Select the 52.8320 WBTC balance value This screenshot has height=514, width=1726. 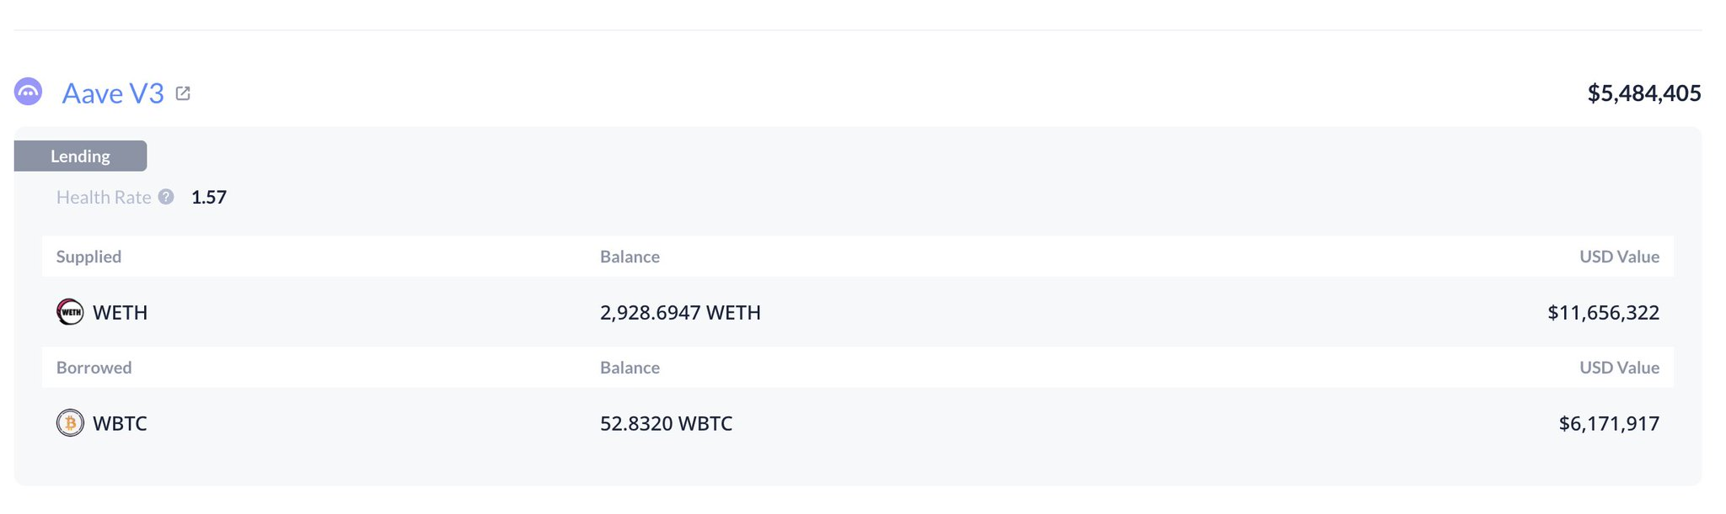point(666,424)
